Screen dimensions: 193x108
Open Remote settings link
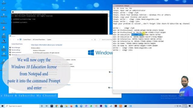(16, 50)
